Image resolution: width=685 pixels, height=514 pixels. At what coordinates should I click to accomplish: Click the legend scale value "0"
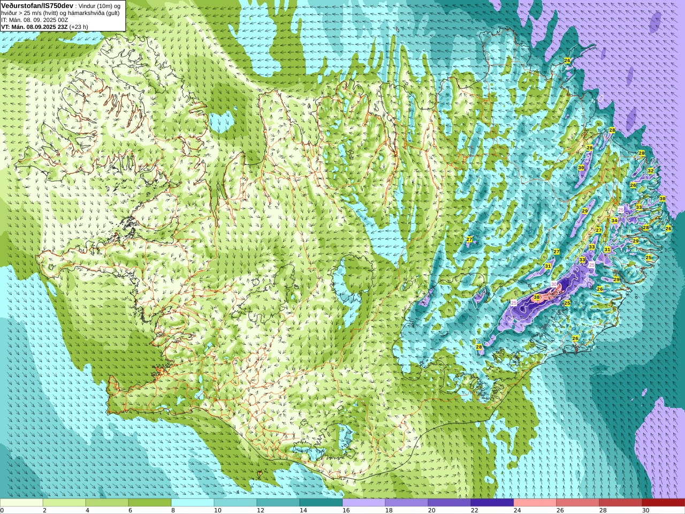click(2, 510)
